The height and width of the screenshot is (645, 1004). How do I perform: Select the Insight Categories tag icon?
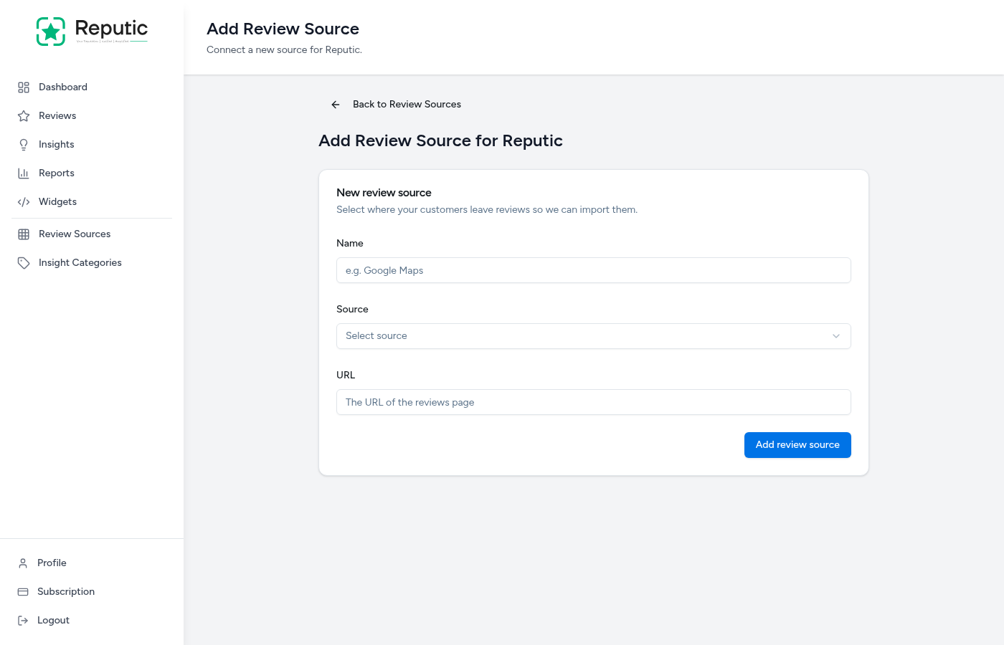[24, 262]
